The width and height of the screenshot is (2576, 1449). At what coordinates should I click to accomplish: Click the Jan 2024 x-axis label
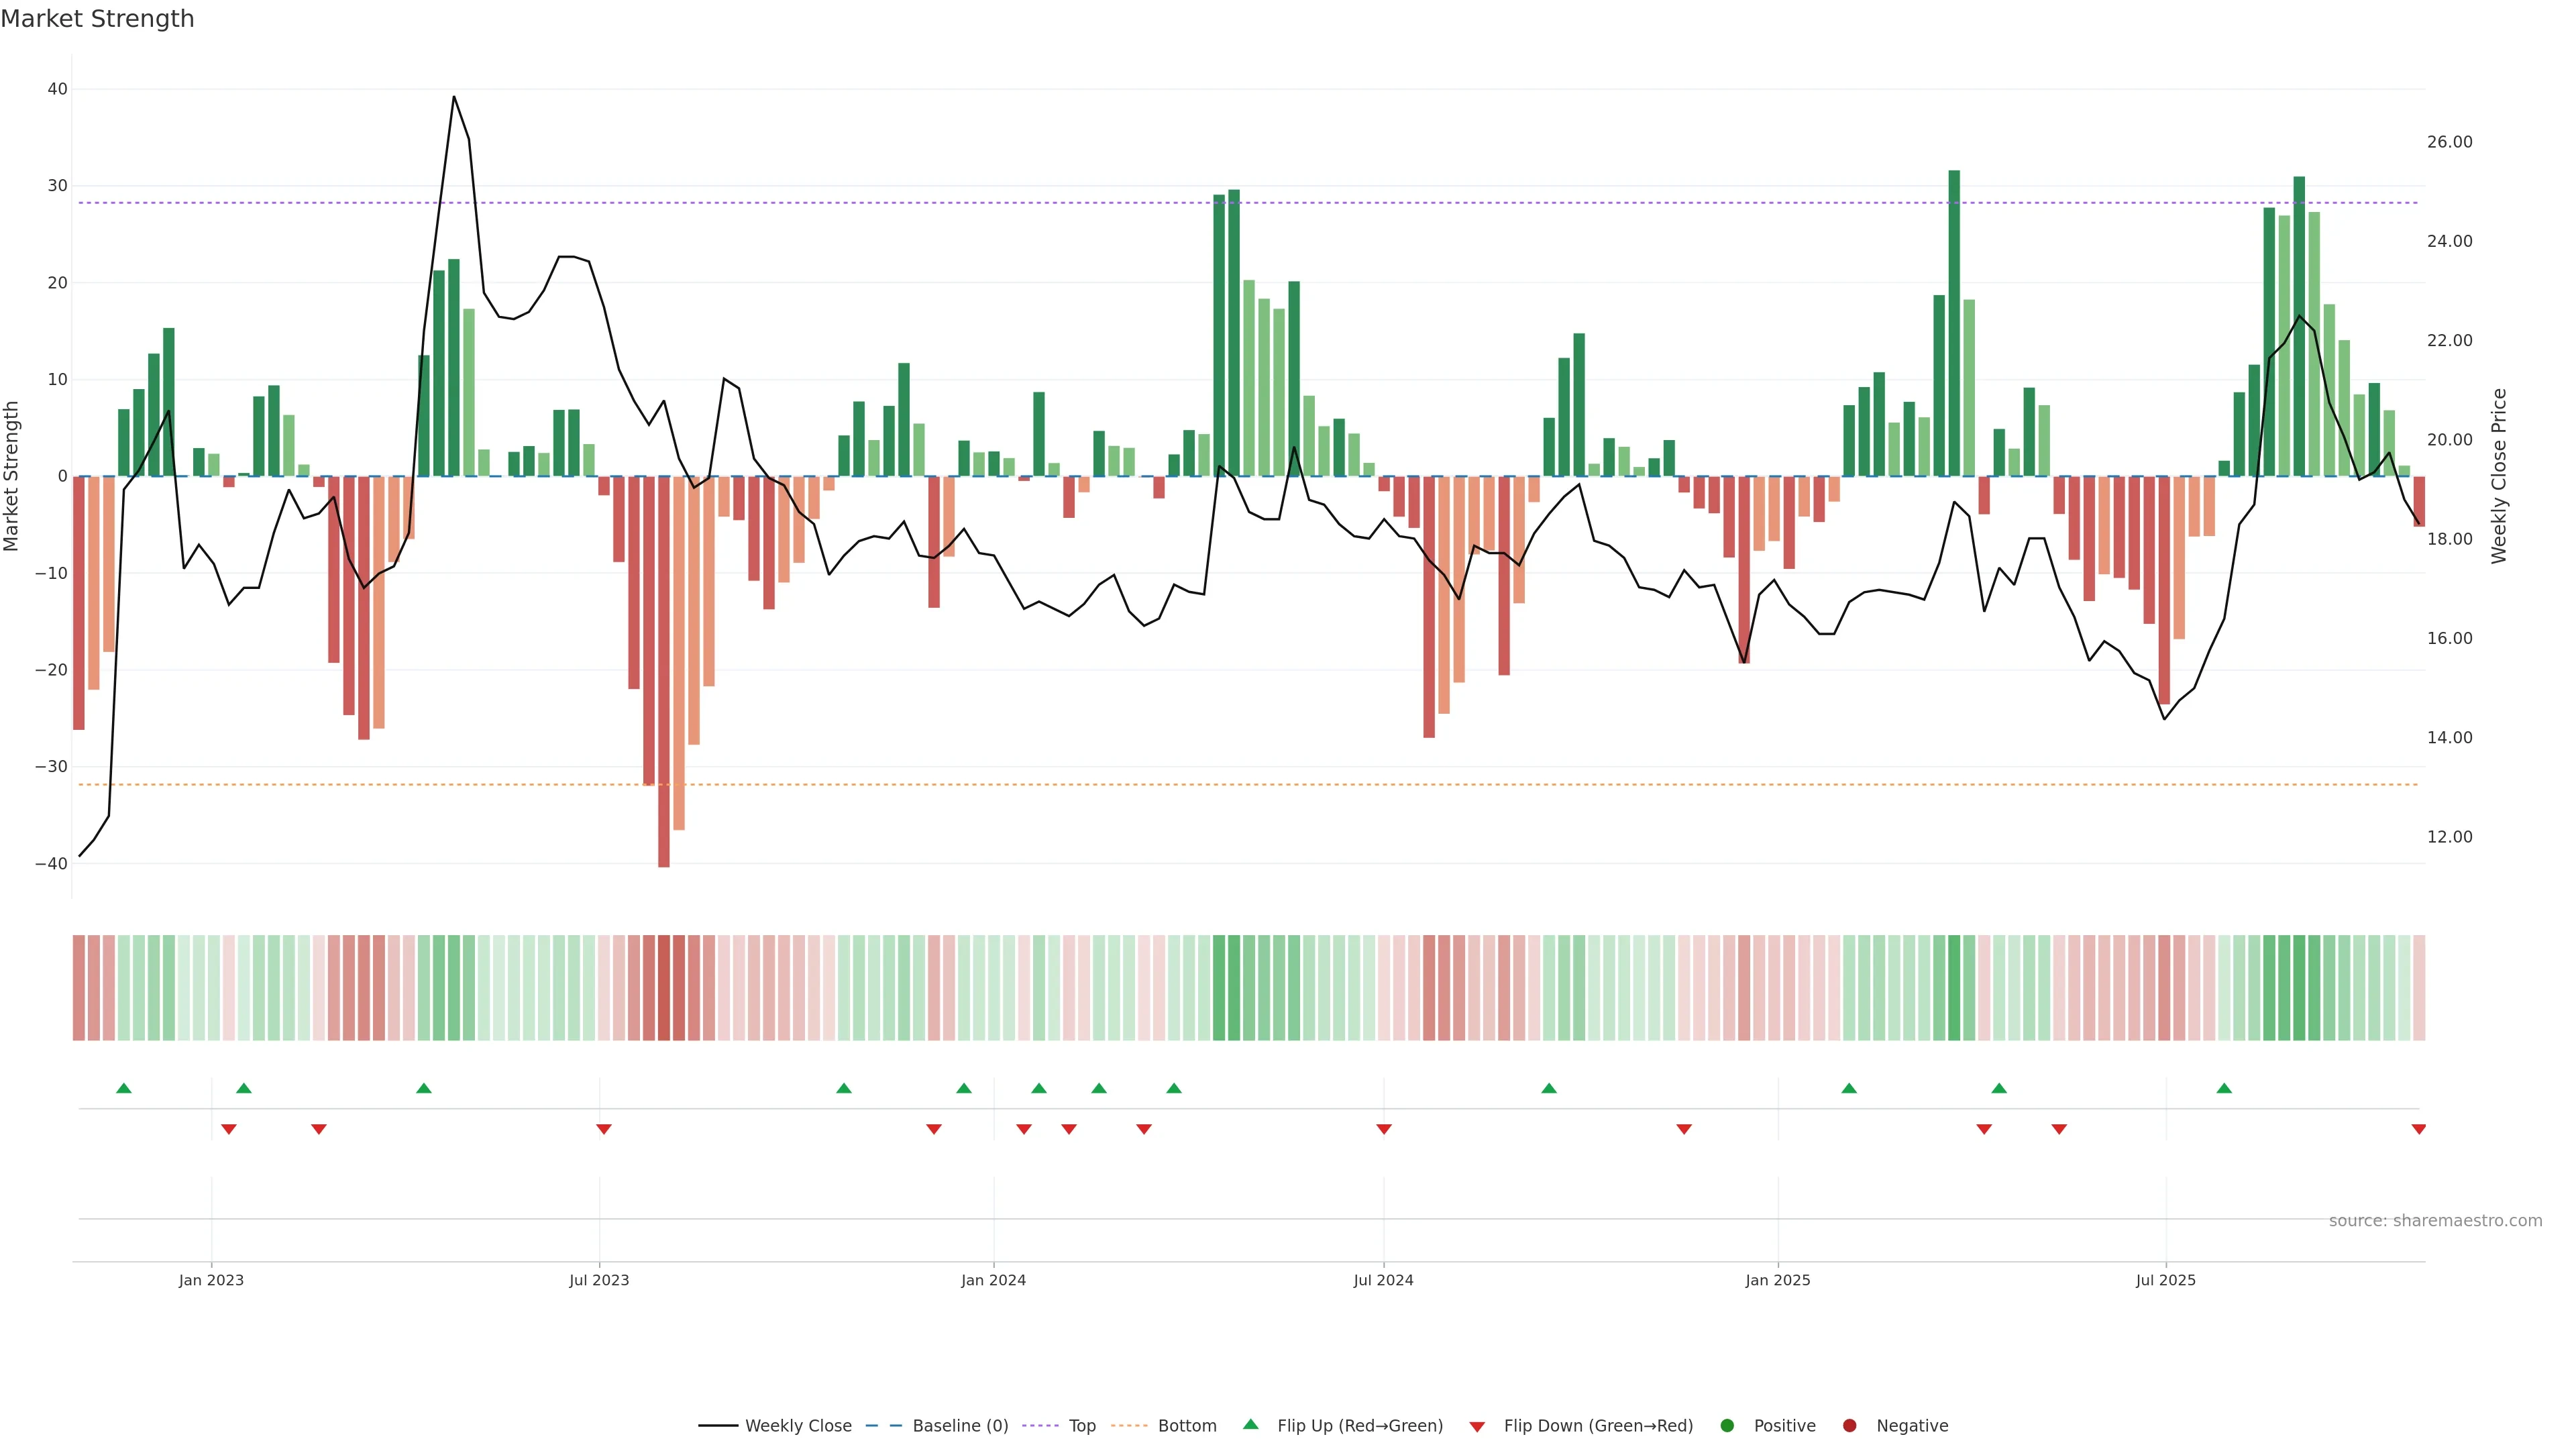pyautogui.click(x=993, y=1280)
